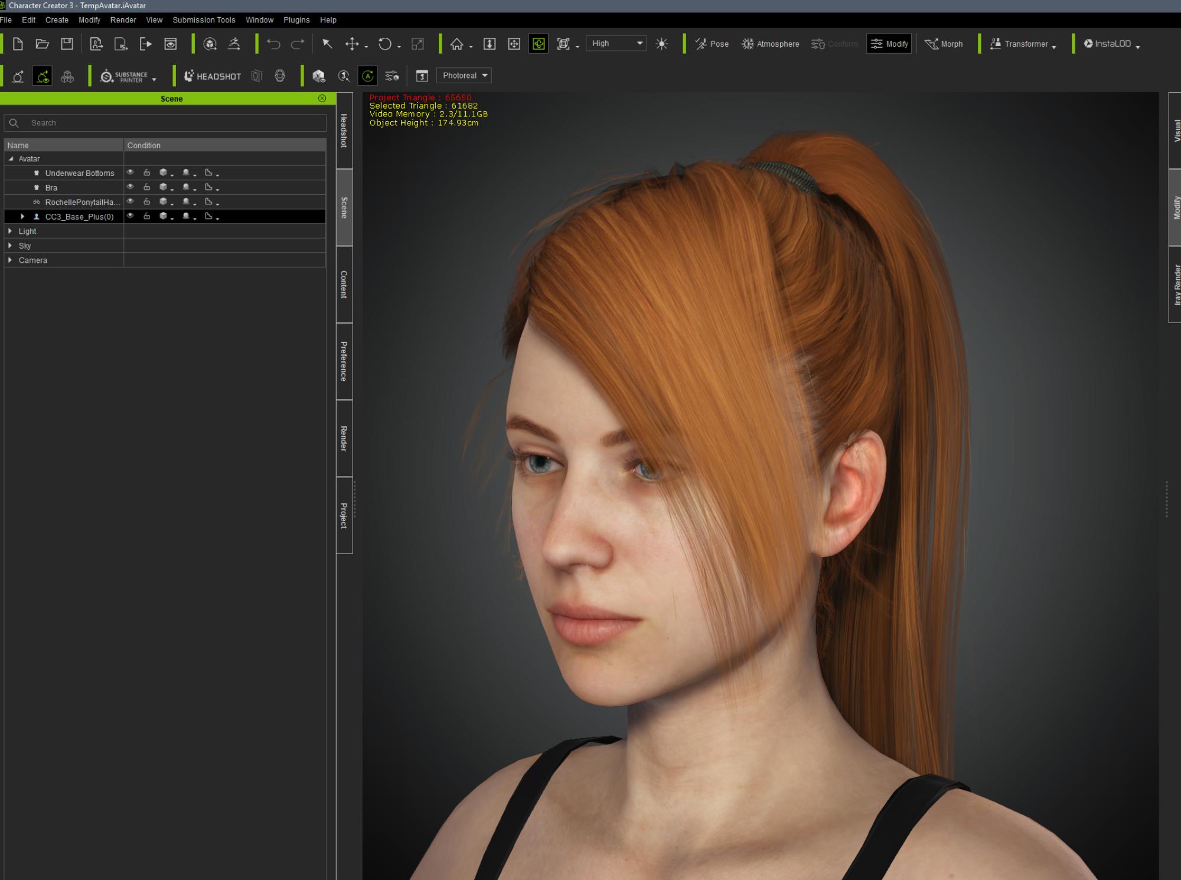Click the sliders settings icon in second toolbar

392,76
